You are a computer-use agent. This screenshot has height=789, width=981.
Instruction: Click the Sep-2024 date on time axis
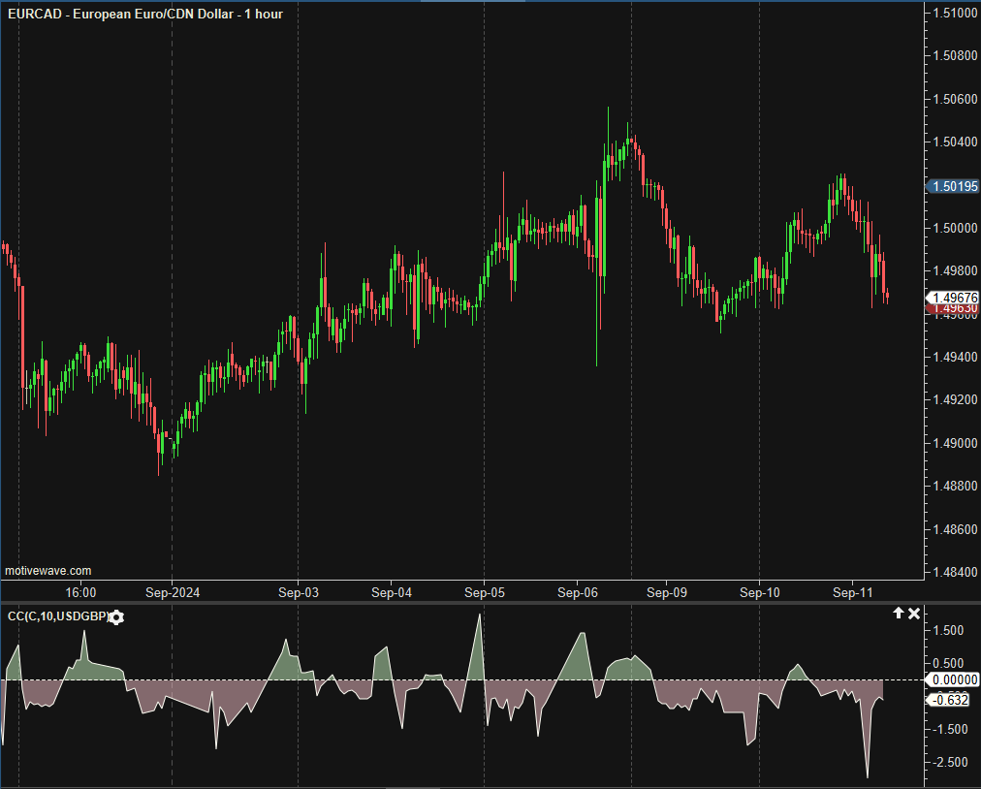(x=171, y=591)
